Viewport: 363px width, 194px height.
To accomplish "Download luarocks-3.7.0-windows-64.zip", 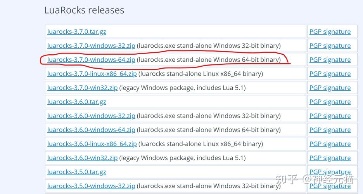I will coord(91,59).
